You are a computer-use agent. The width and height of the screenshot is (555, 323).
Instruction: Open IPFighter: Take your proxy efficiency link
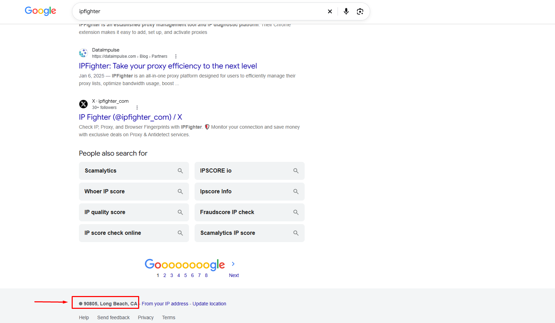point(168,66)
